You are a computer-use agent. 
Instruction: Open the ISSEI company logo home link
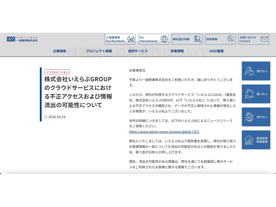click(22, 39)
